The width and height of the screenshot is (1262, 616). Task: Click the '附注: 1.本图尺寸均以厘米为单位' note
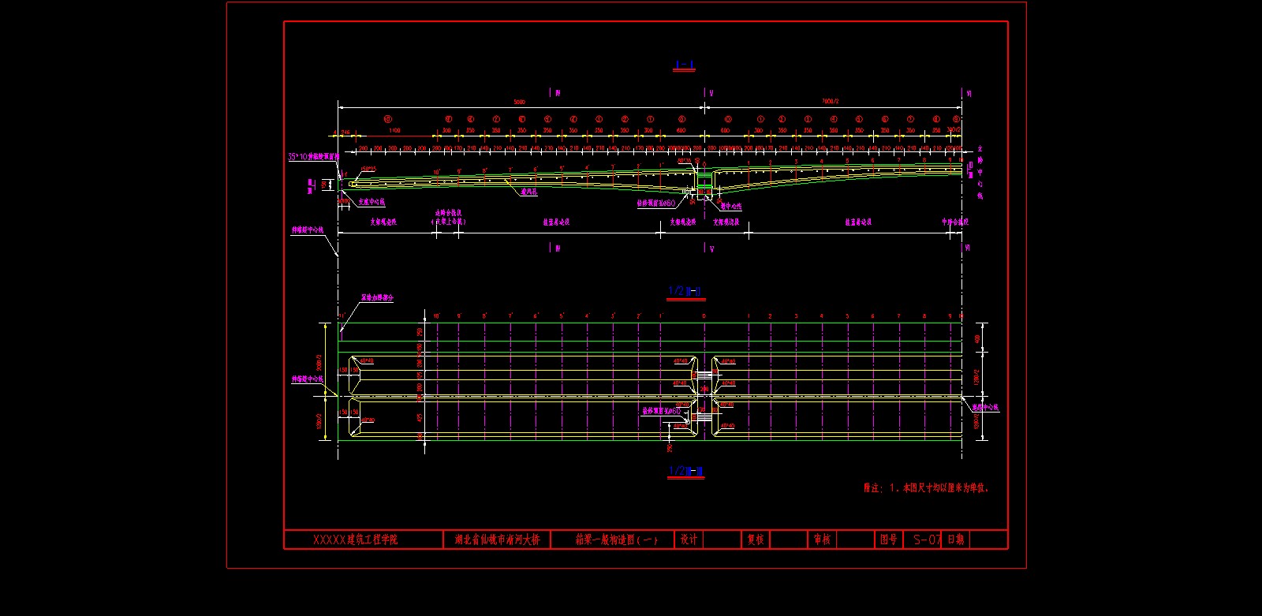click(926, 488)
